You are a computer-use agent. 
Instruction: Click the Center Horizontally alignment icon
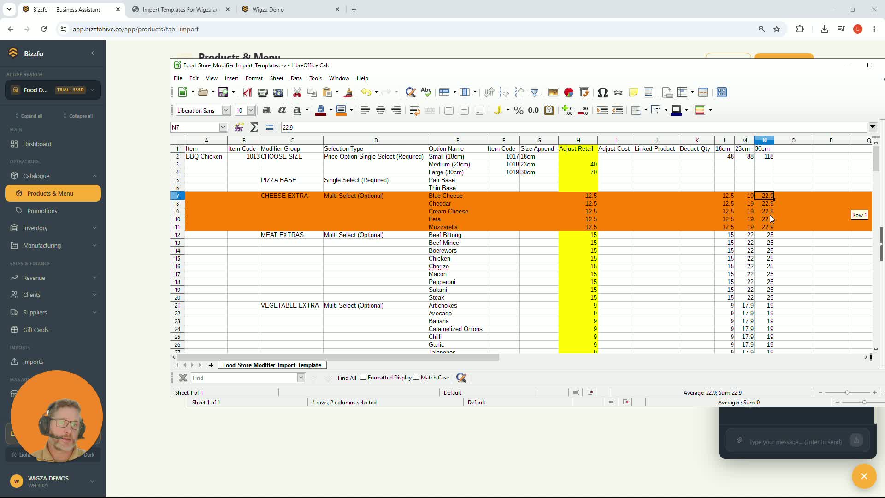[x=381, y=110]
